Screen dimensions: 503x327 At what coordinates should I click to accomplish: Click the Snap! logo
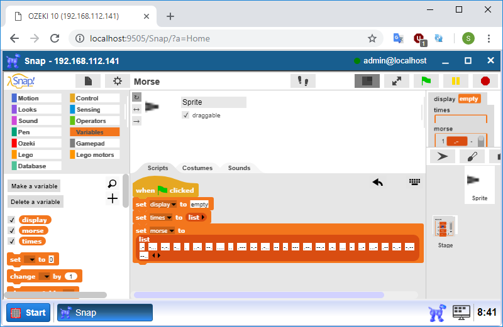coord(21,81)
